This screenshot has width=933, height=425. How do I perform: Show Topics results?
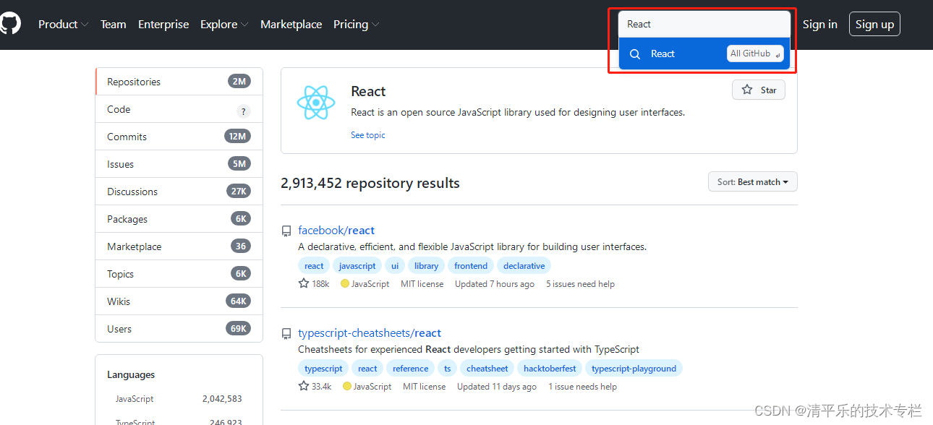pyautogui.click(x=179, y=274)
